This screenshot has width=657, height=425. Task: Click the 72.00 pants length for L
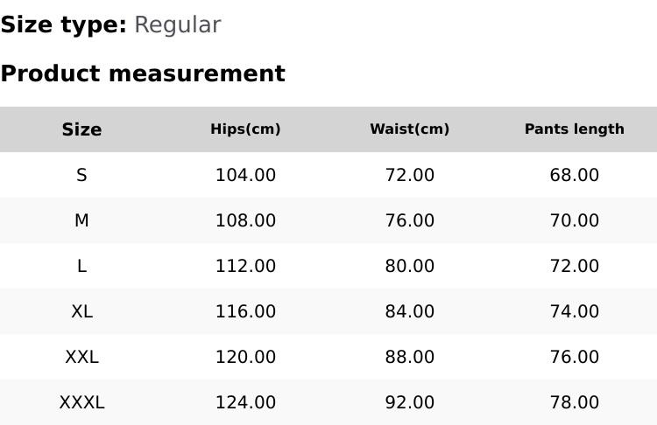pyautogui.click(x=574, y=266)
